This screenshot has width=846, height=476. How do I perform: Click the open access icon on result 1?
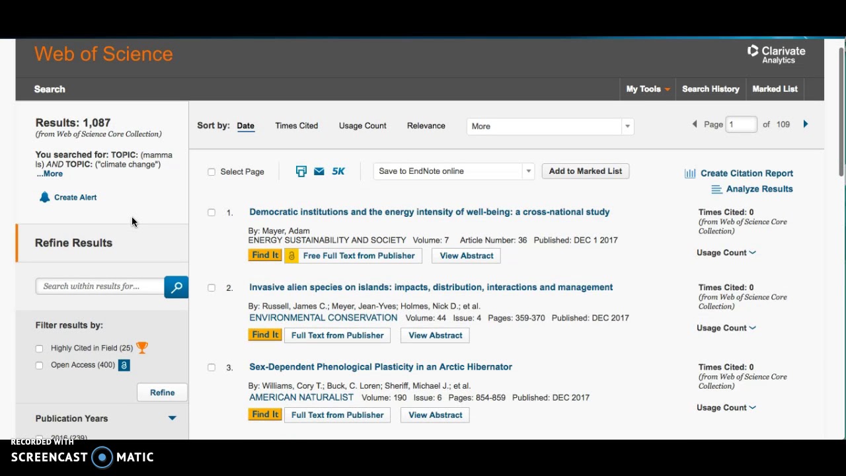point(291,256)
